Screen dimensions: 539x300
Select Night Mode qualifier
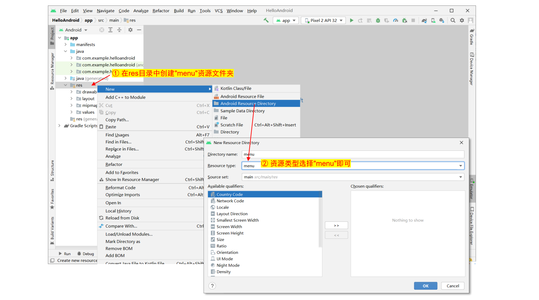(x=264, y=265)
